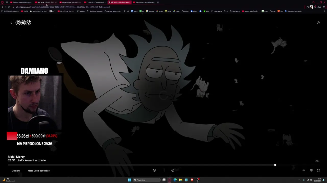This screenshot has height=183, width=327.
Task: Open the browser easy setup menu icon
Action: point(324,7)
